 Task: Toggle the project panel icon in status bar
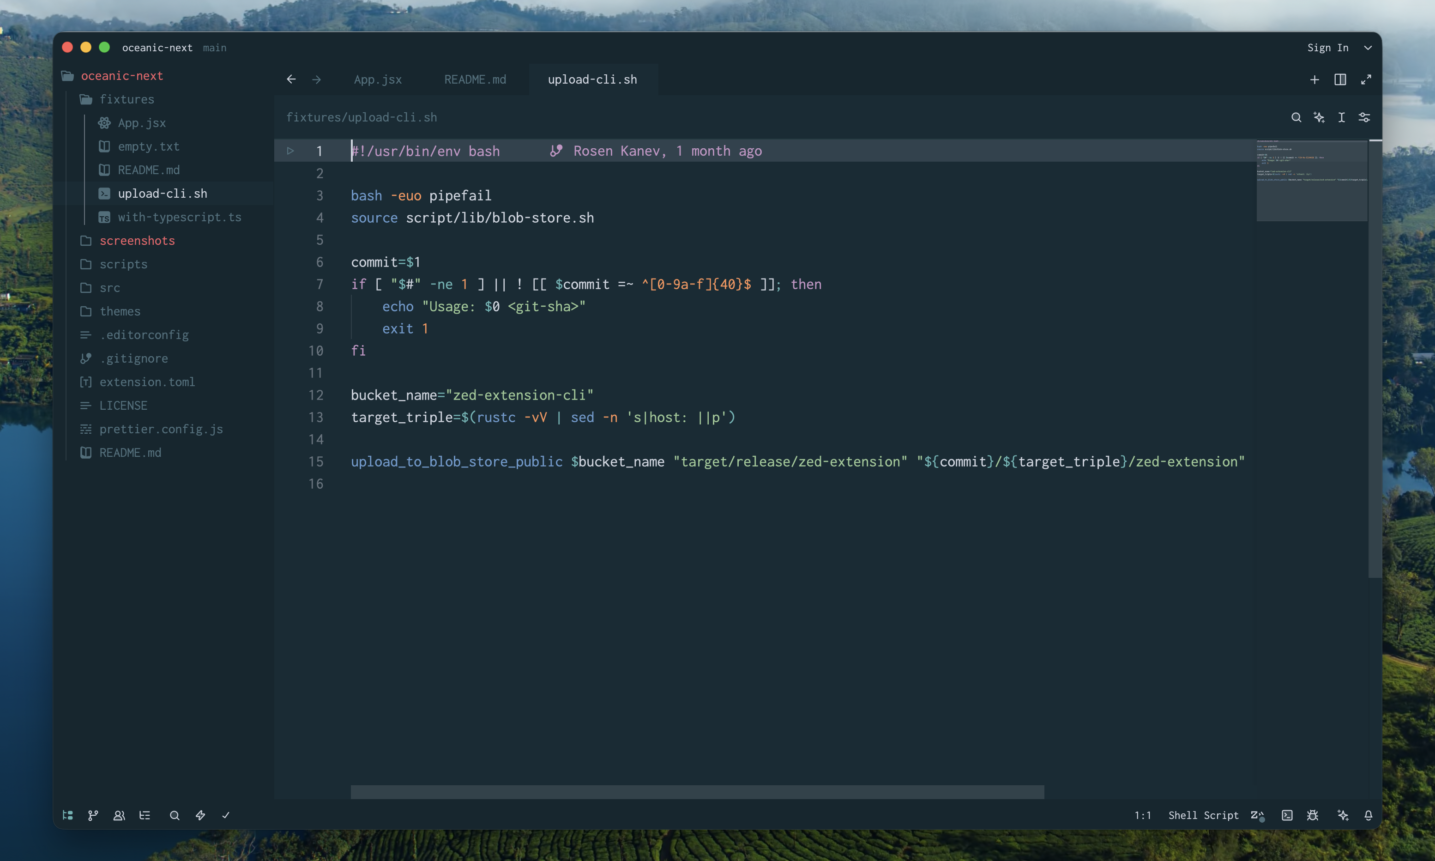[68, 815]
